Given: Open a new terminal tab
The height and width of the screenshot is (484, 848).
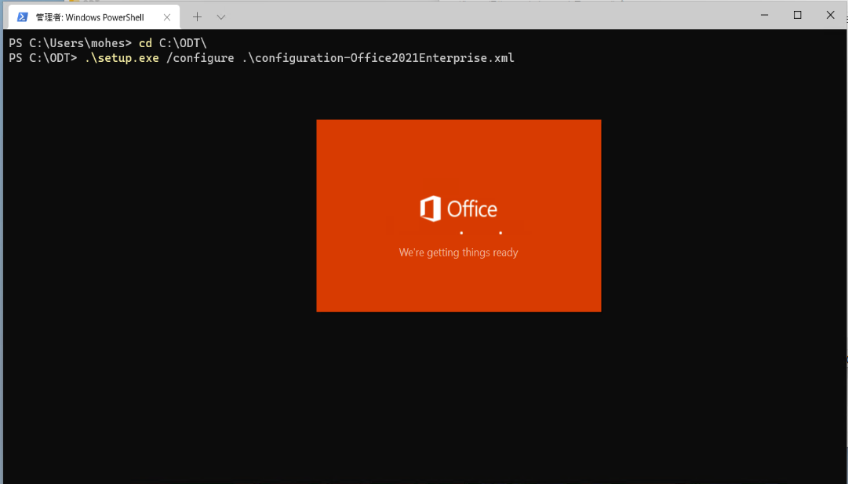Looking at the screenshot, I should 198,17.
